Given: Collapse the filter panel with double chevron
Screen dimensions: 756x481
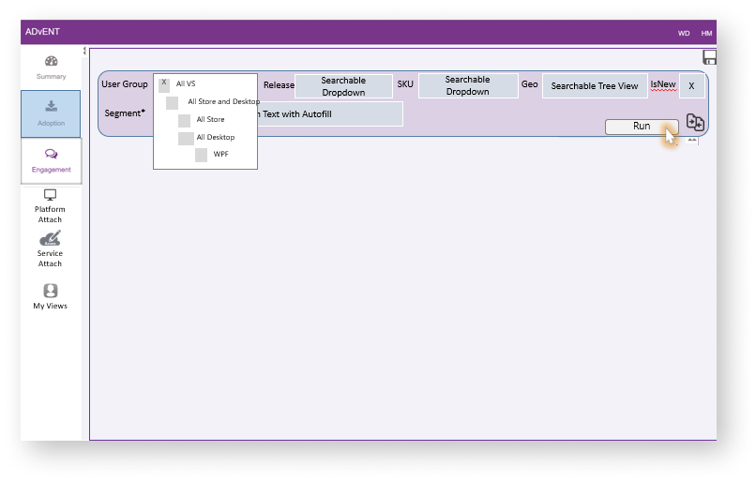Looking at the screenshot, I should [692, 140].
